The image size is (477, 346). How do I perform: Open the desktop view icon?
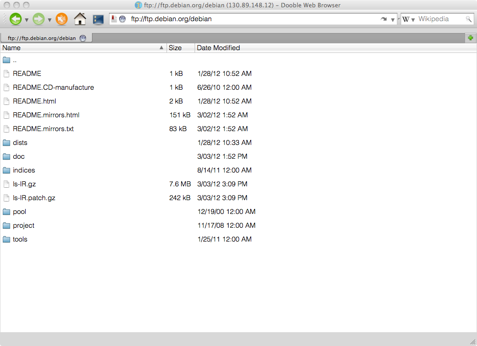pos(98,19)
